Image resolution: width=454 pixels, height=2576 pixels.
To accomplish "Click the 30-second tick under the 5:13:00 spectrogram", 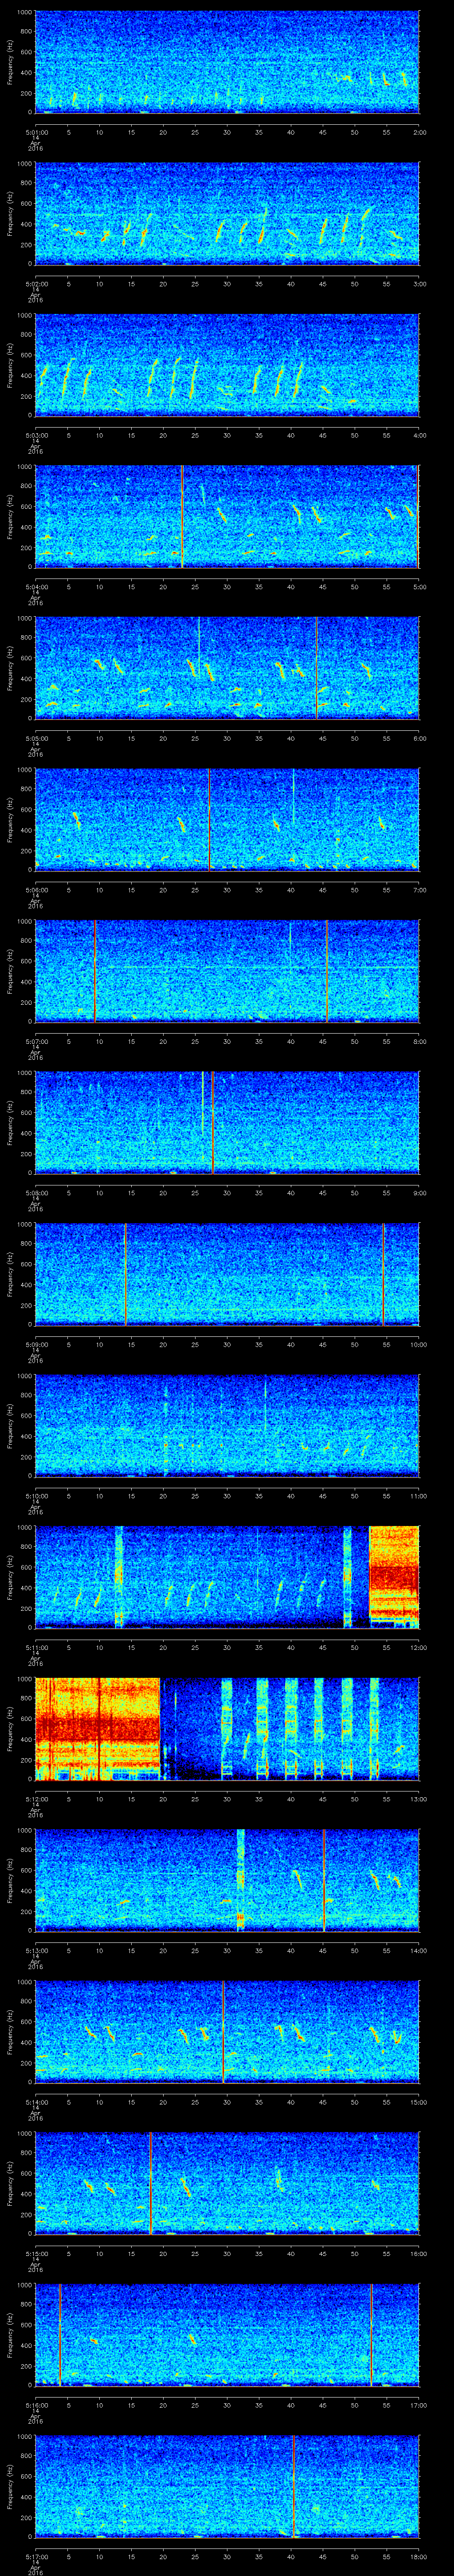I will 227,1950.
